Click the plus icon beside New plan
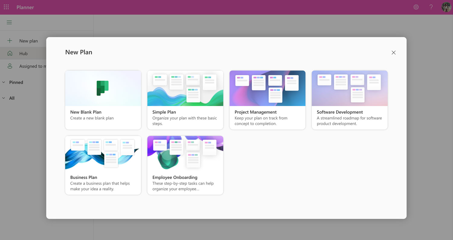The height and width of the screenshot is (240, 453). (x=10, y=41)
